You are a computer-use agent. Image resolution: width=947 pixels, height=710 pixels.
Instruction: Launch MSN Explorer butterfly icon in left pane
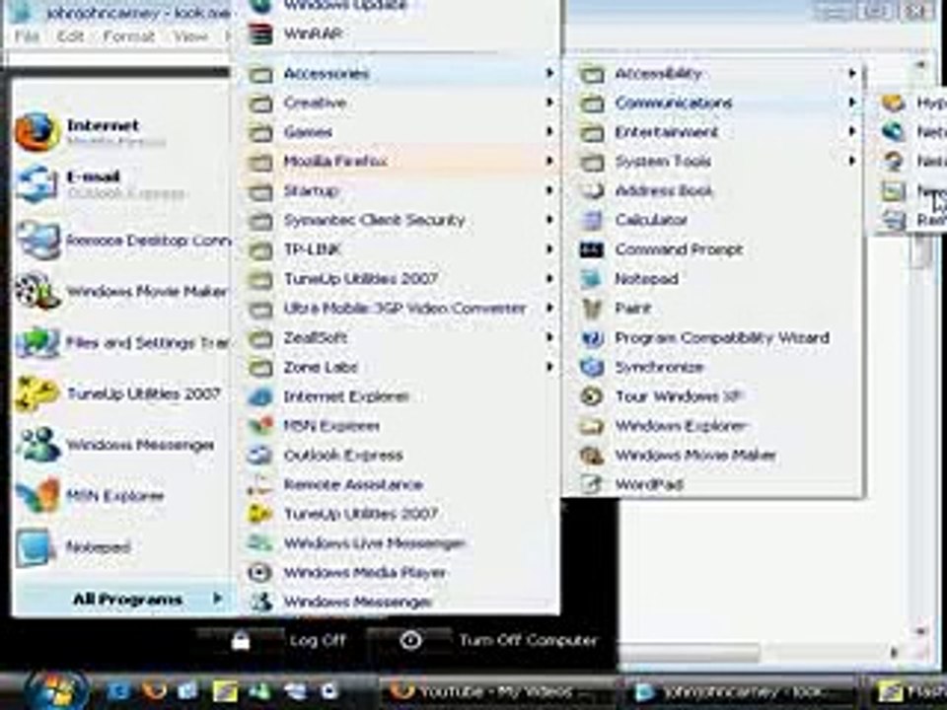(37, 496)
